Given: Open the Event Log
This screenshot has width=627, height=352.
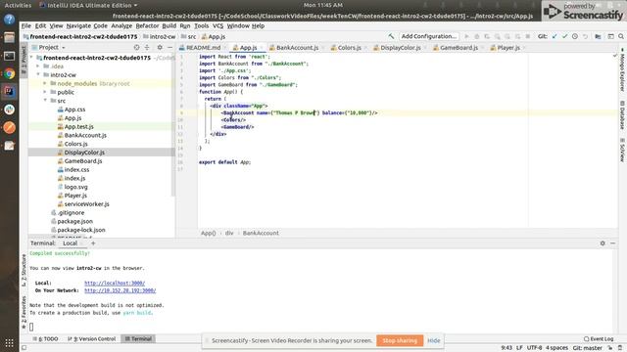Looking at the screenshot, I should (x=599, y=339).
